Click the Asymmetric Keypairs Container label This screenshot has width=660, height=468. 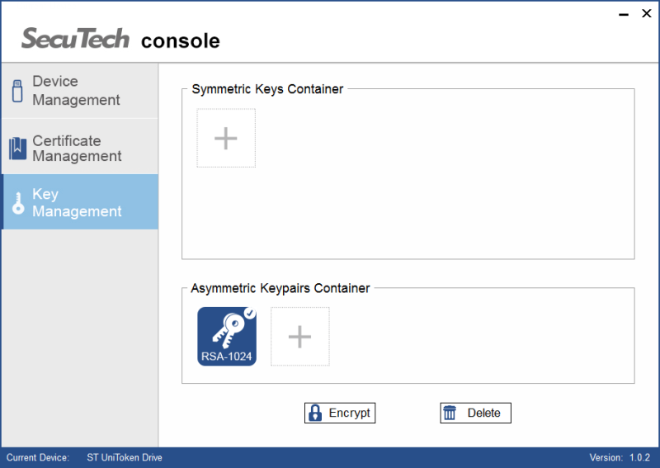coord(280,288)
